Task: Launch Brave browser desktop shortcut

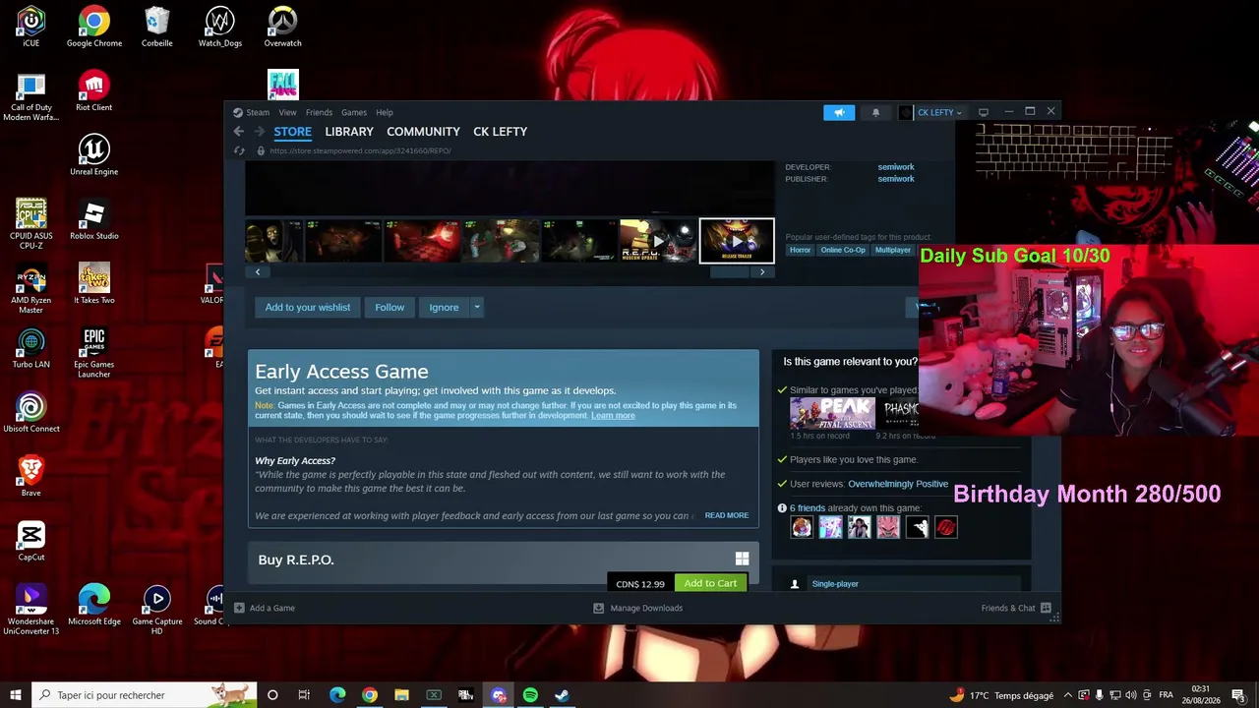Action: click(30, 476)
